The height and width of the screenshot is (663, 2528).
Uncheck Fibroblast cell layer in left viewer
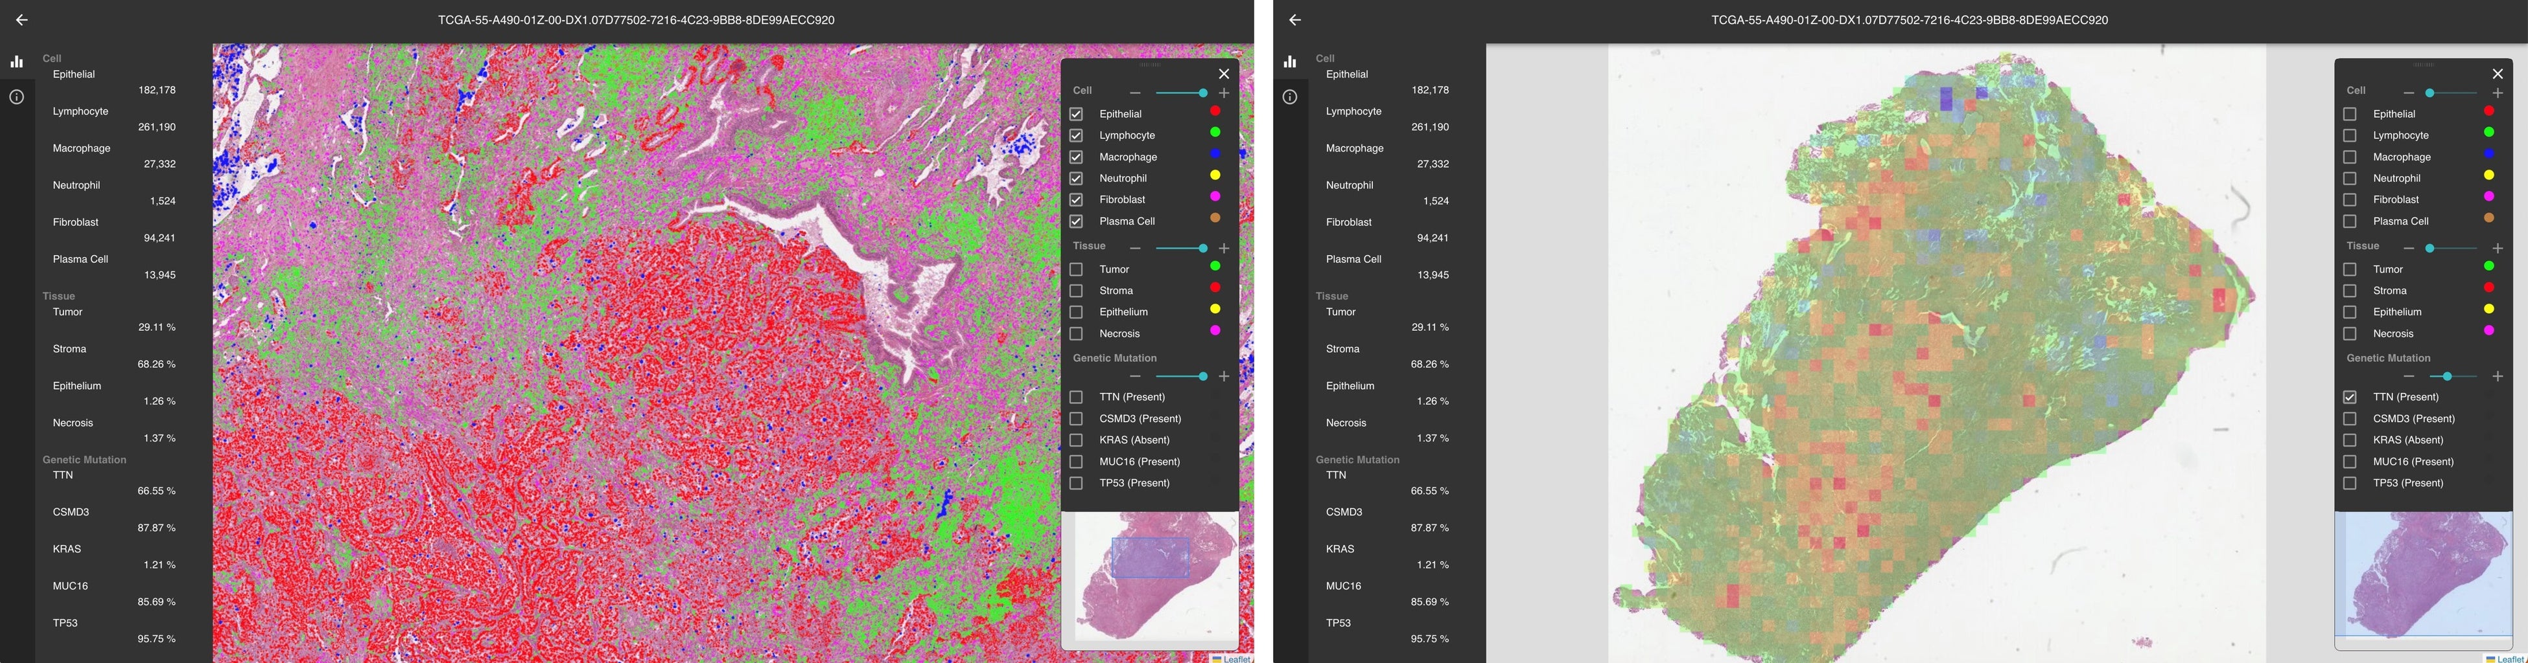pyautogui.click(x=1077, y=200)
